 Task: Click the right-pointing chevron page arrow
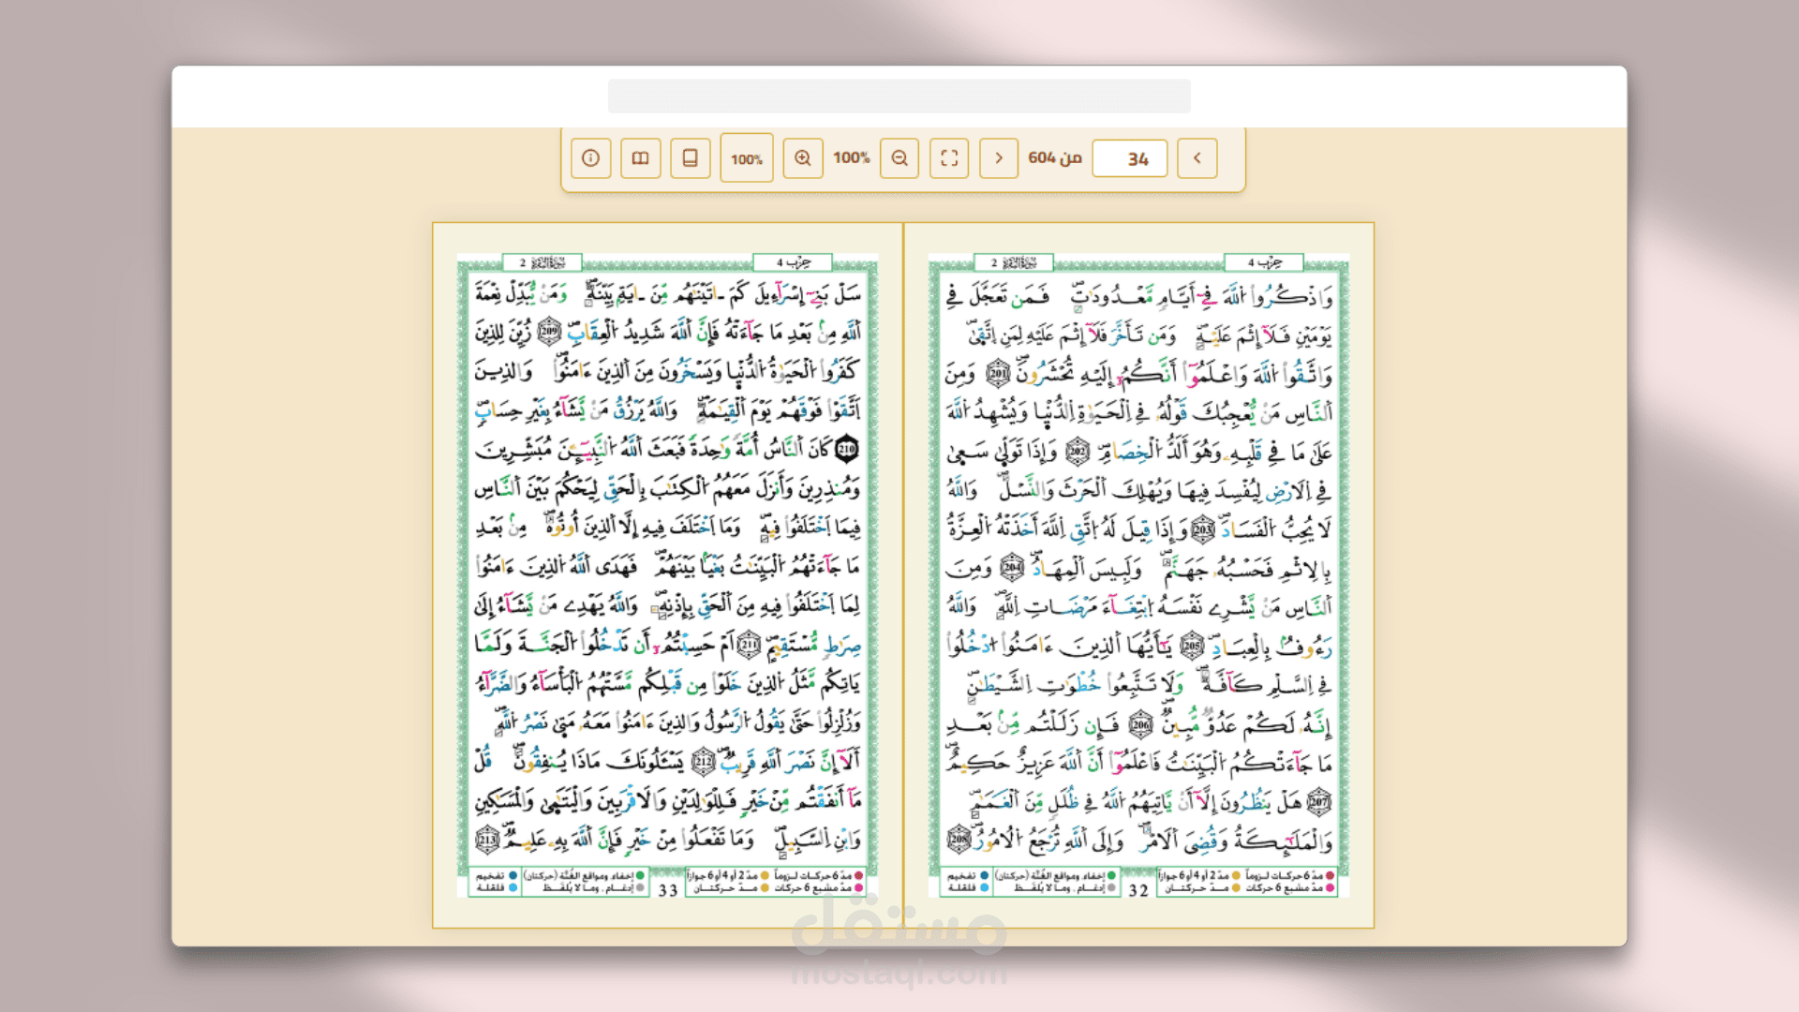[x=999, y=158]
